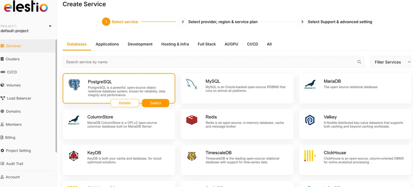Click the ClickHouse yellow bars logo
The image size is (413, 187).
tap(310, 156)
